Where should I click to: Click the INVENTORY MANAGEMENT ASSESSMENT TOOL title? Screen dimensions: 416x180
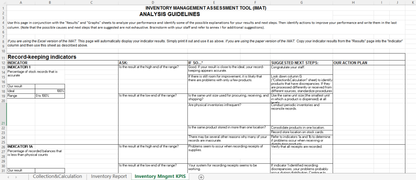point(206,8)
